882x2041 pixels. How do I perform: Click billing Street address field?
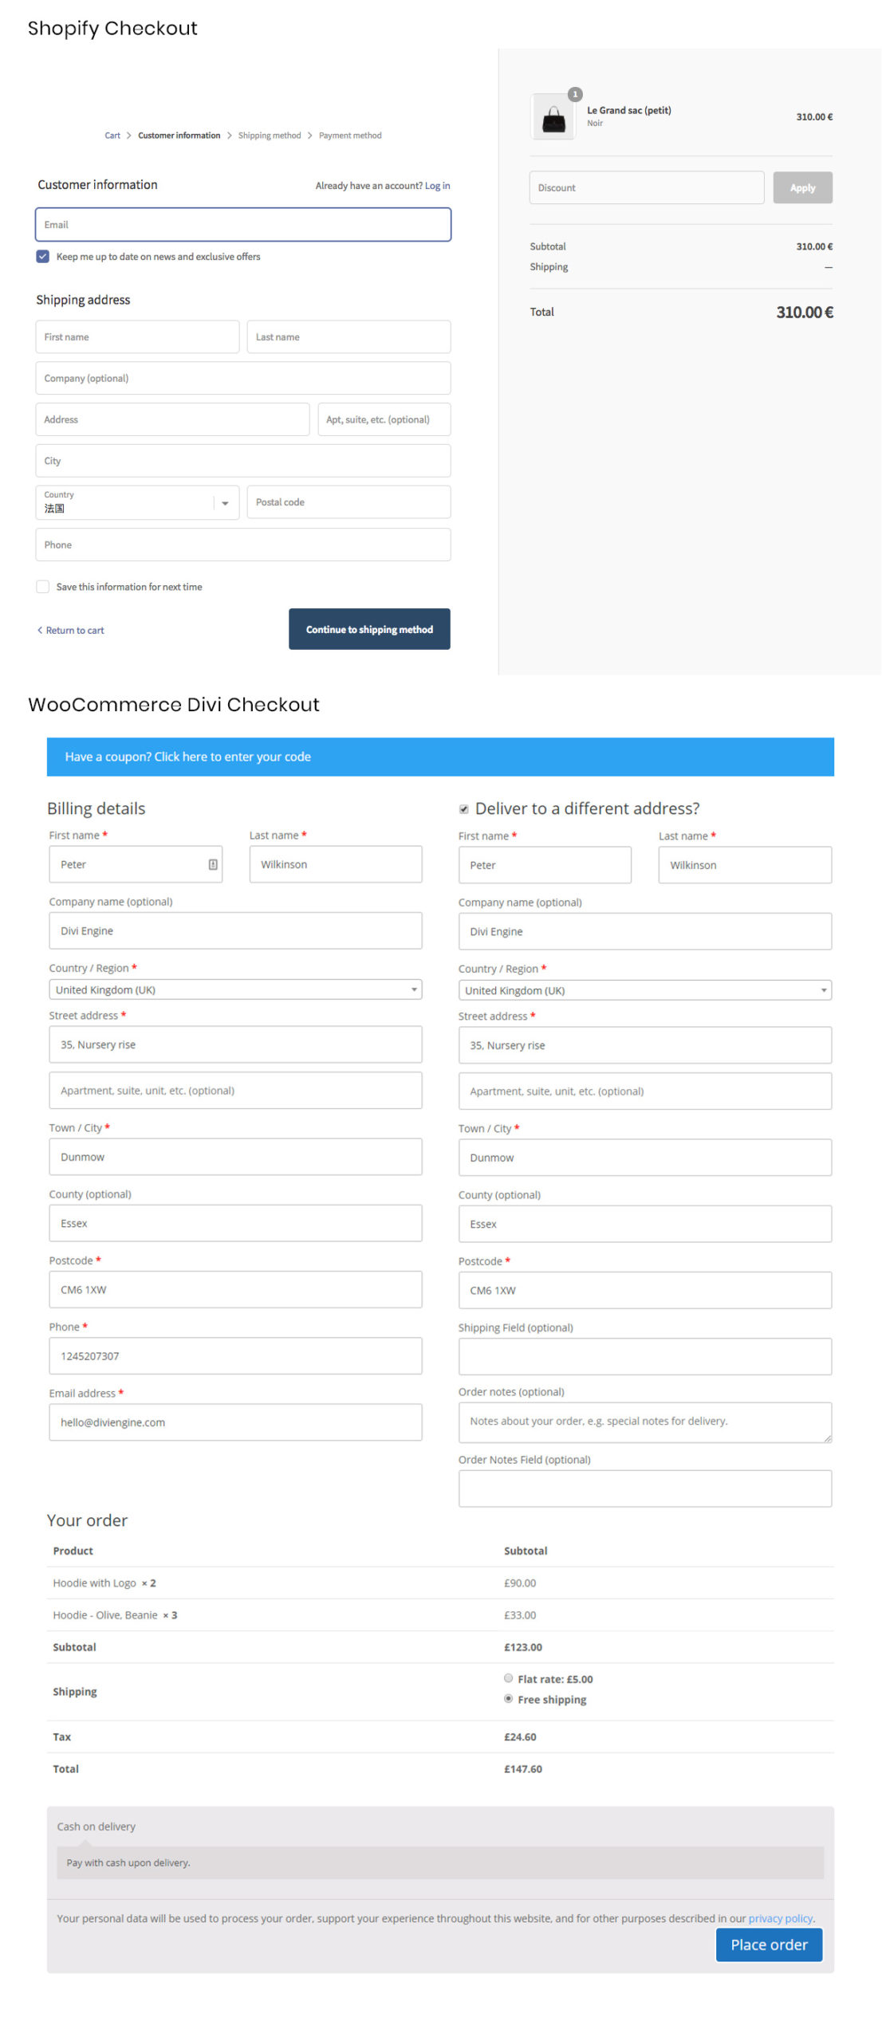235,1044
